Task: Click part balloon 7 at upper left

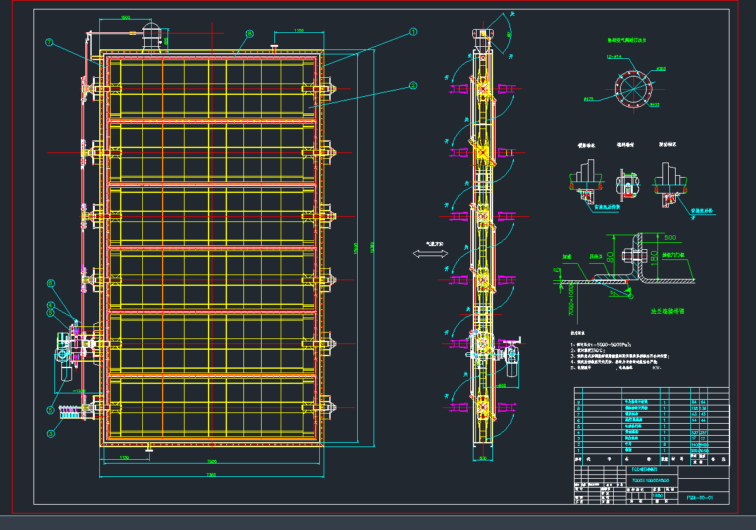Action: point(49,43)
